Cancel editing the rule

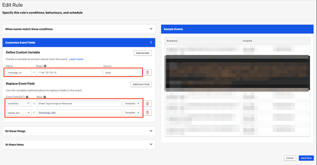point(290,158)
